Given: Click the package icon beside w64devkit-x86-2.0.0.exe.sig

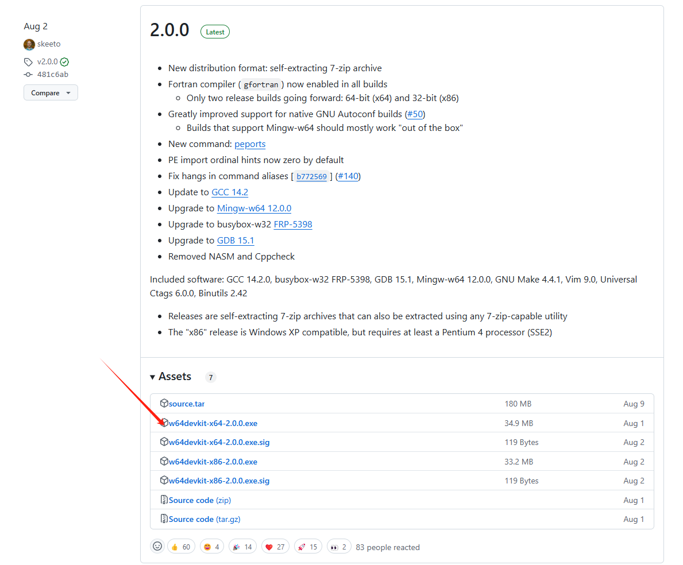Looking at the screenshot, I should [x=164, y=481].
